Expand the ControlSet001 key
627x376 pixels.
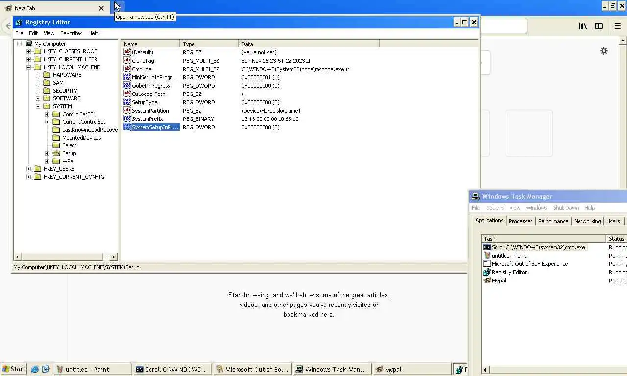(x=47, y=114)
